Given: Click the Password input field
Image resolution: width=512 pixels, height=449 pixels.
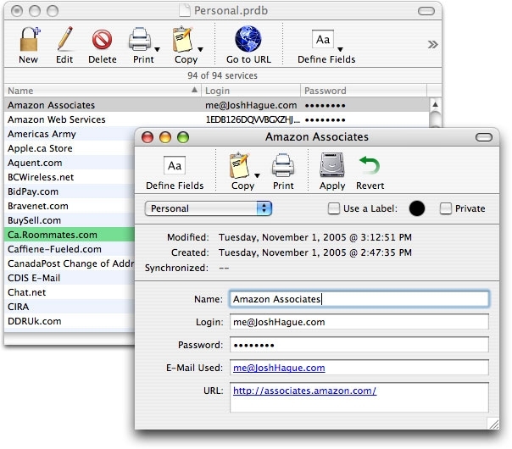Looking at the screenshot, I should pos(359,345).
